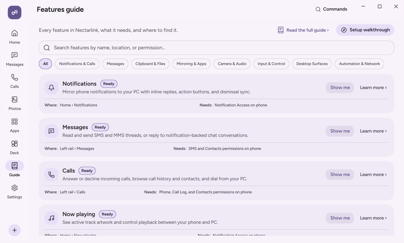Open Settings gear in sidebar
The image size is (404, 243).
click(15, 192)
